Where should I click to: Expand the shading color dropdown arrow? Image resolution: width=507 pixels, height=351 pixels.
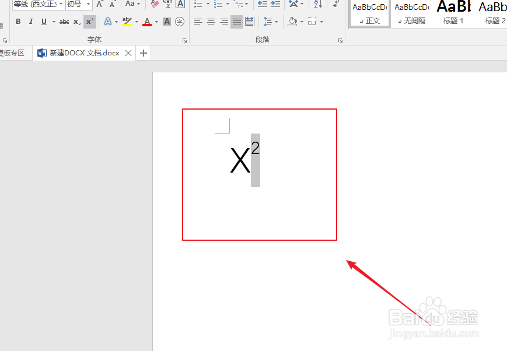[302, 22]
